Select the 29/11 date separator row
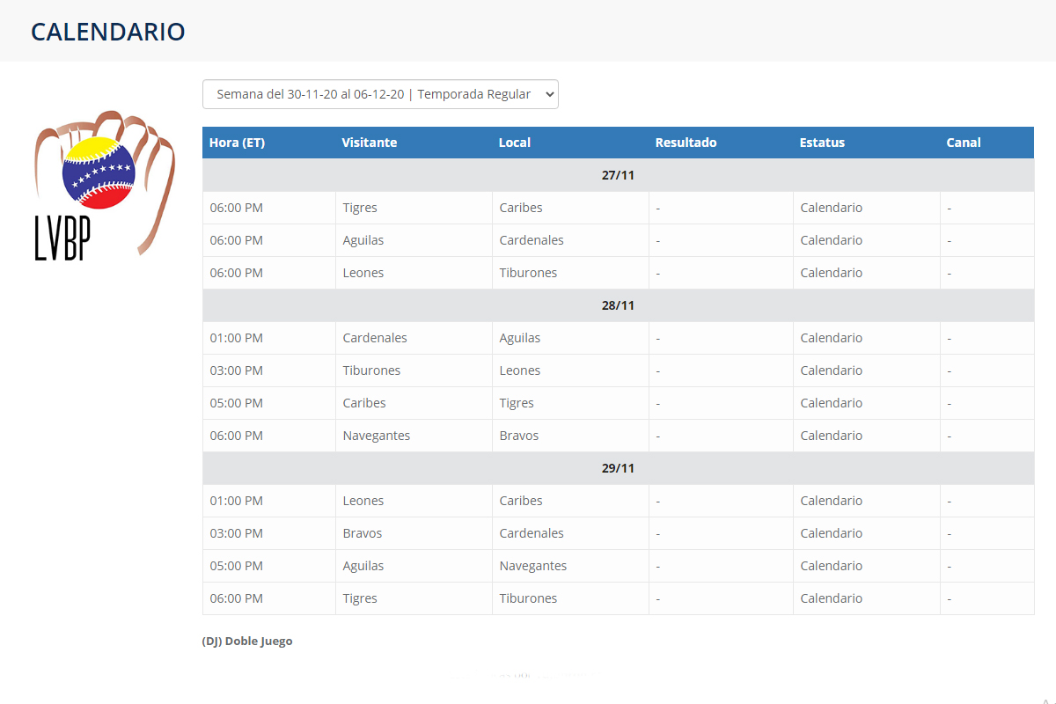1056x704 pixels. (618, 468)
